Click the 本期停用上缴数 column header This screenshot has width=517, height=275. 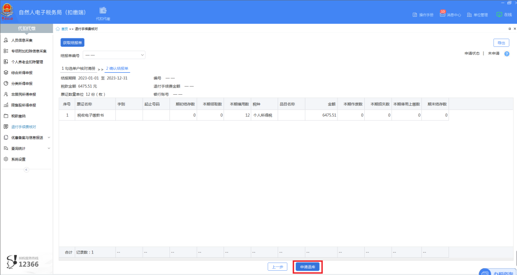[406, 104]
